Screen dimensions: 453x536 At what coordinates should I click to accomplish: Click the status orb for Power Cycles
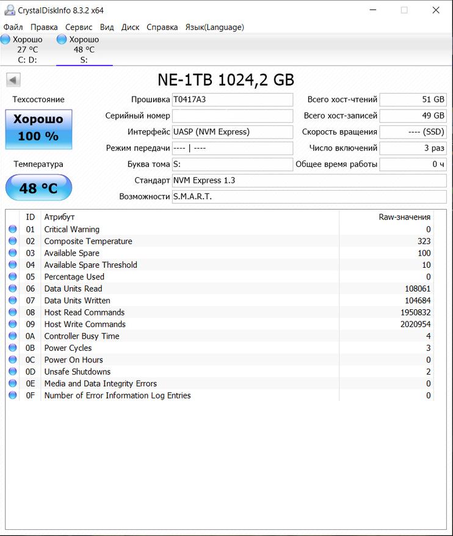13,348
